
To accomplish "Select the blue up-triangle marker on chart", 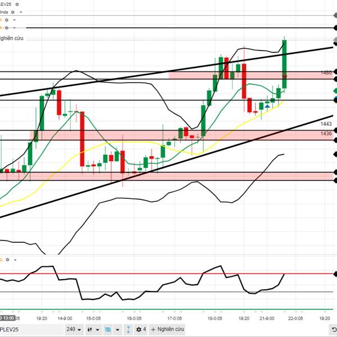I will (267, 106).
